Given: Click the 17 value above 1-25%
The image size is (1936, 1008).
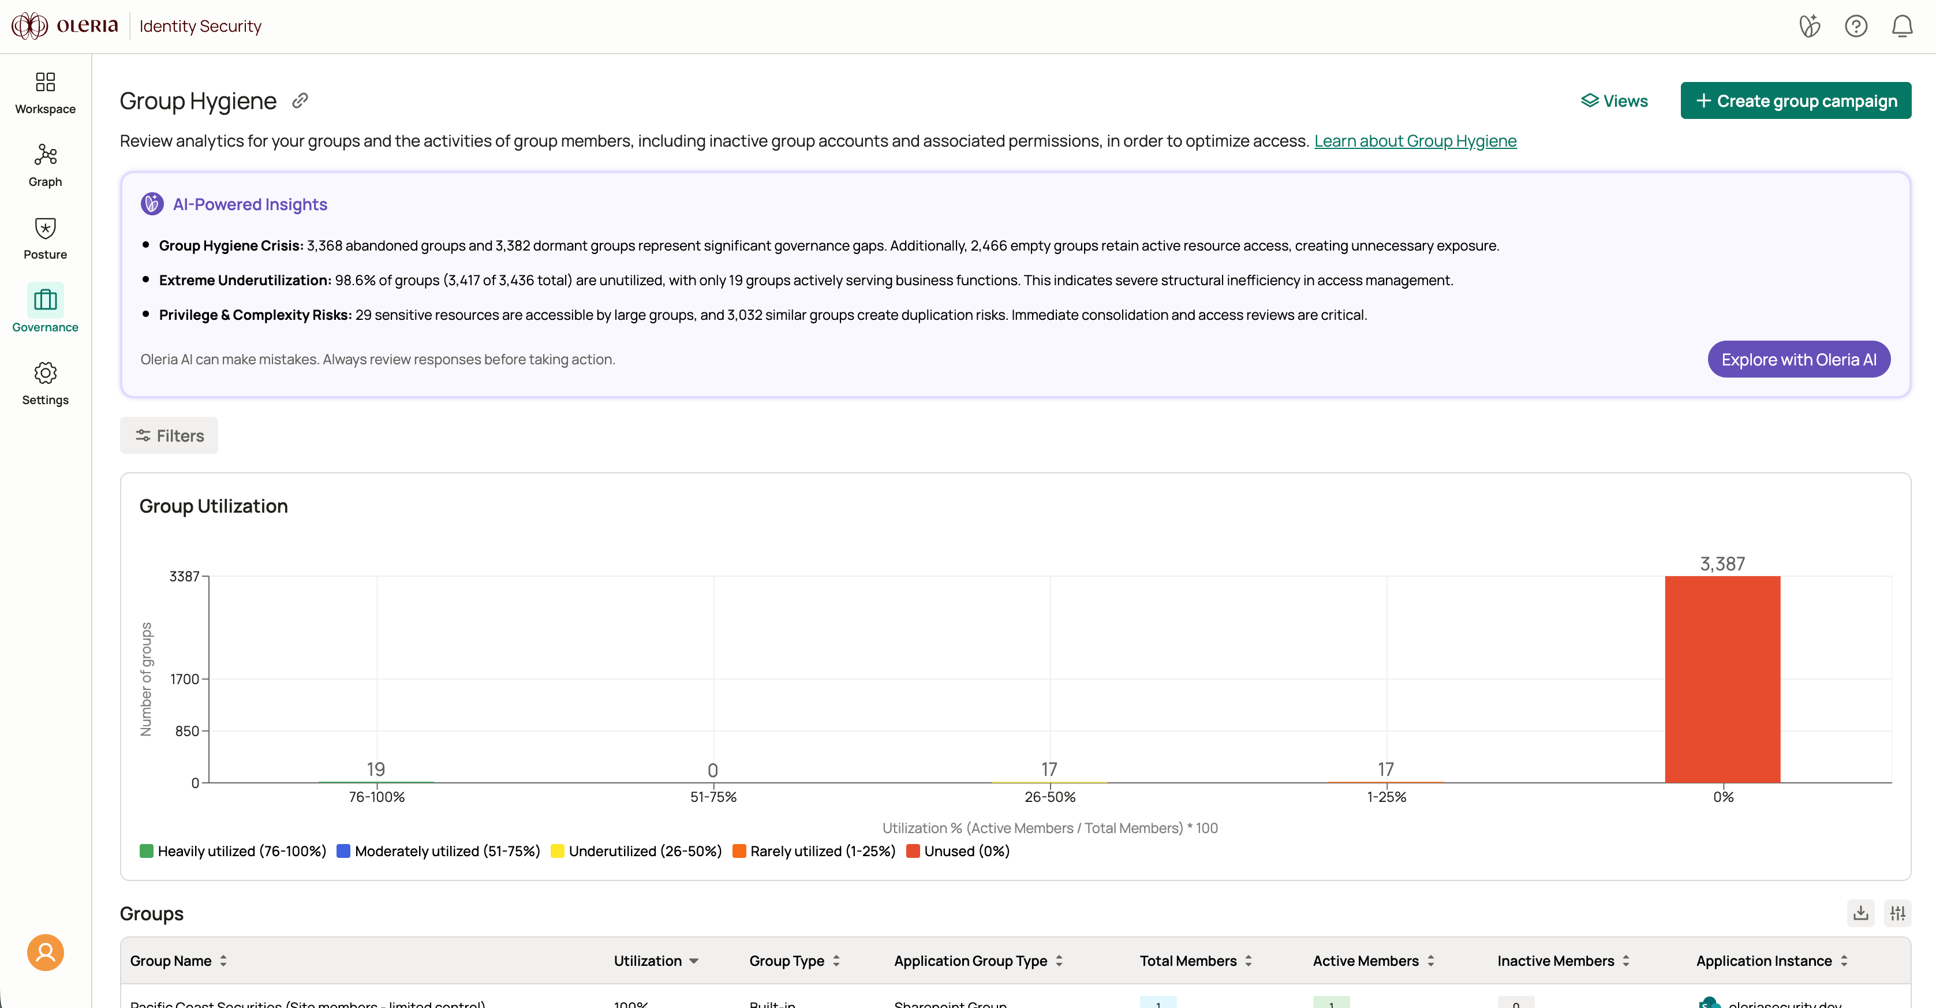Looking at the screenshot, I should click(x=1385, y=769).
